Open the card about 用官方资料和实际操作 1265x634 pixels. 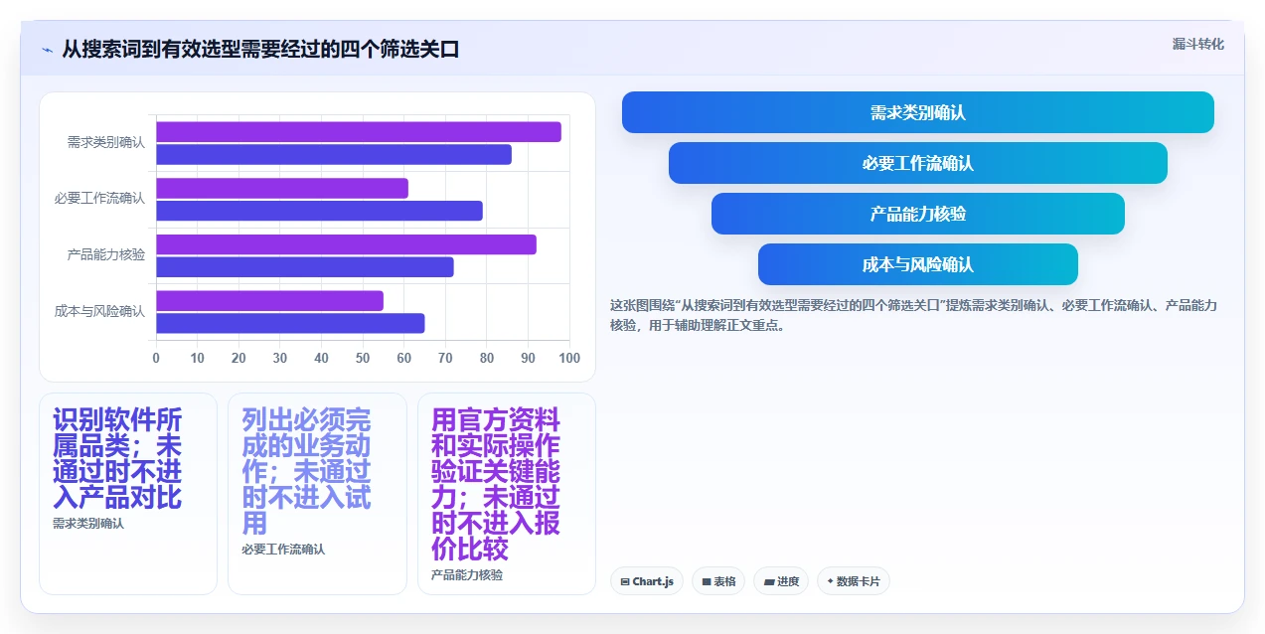507,494
